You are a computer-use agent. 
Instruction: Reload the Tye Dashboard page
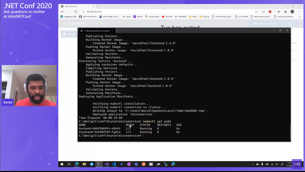point(76,12)
